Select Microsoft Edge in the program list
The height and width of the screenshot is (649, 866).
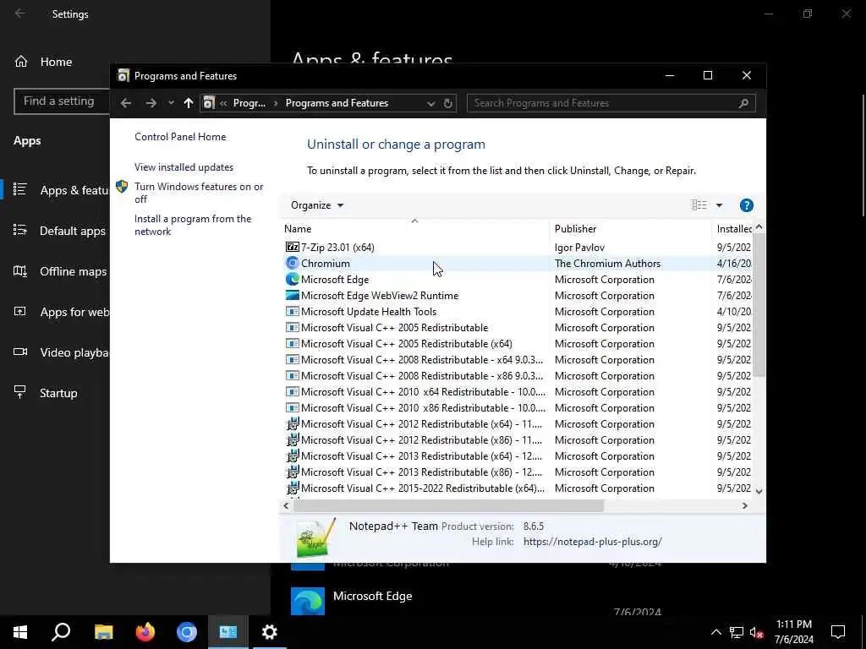coord(335,279)
